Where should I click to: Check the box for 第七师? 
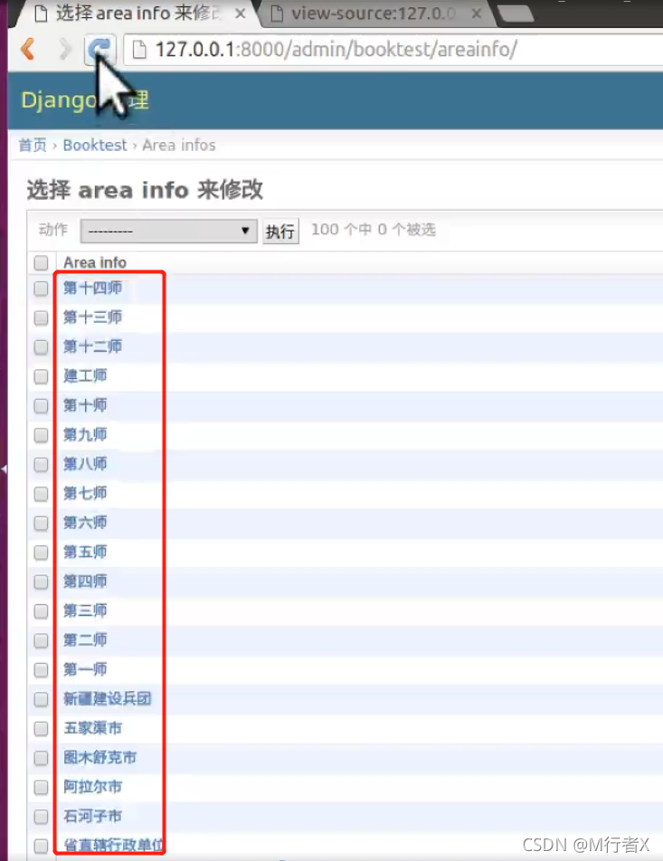tap(42, 494)
